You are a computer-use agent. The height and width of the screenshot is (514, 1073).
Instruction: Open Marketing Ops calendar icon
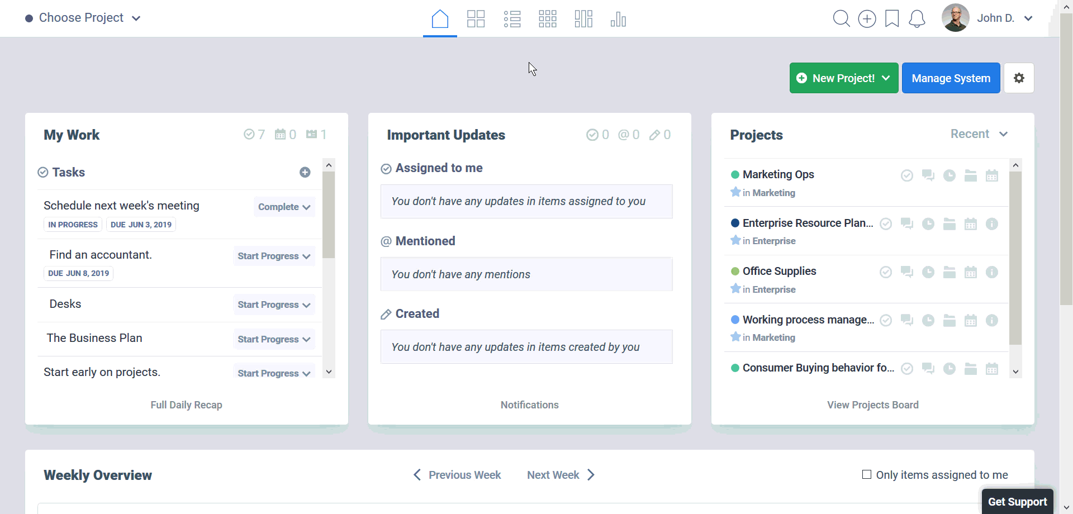pyautogui.click(x=992, y=175)
